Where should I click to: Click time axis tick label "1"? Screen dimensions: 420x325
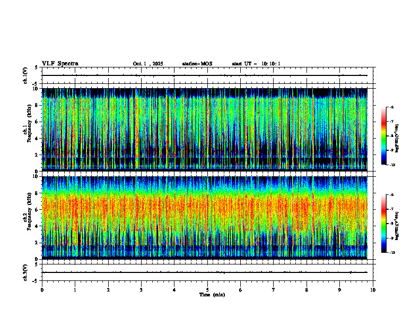coord(75,290)
